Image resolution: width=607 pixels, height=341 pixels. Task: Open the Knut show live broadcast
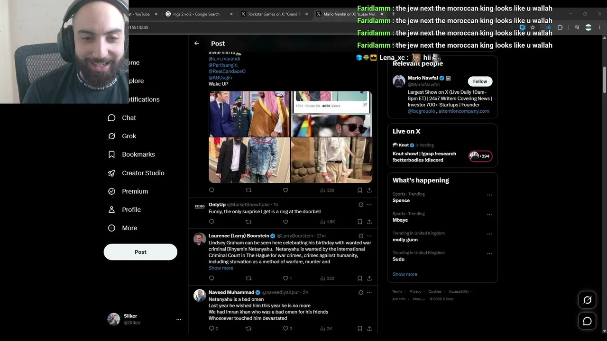[442, 153]
